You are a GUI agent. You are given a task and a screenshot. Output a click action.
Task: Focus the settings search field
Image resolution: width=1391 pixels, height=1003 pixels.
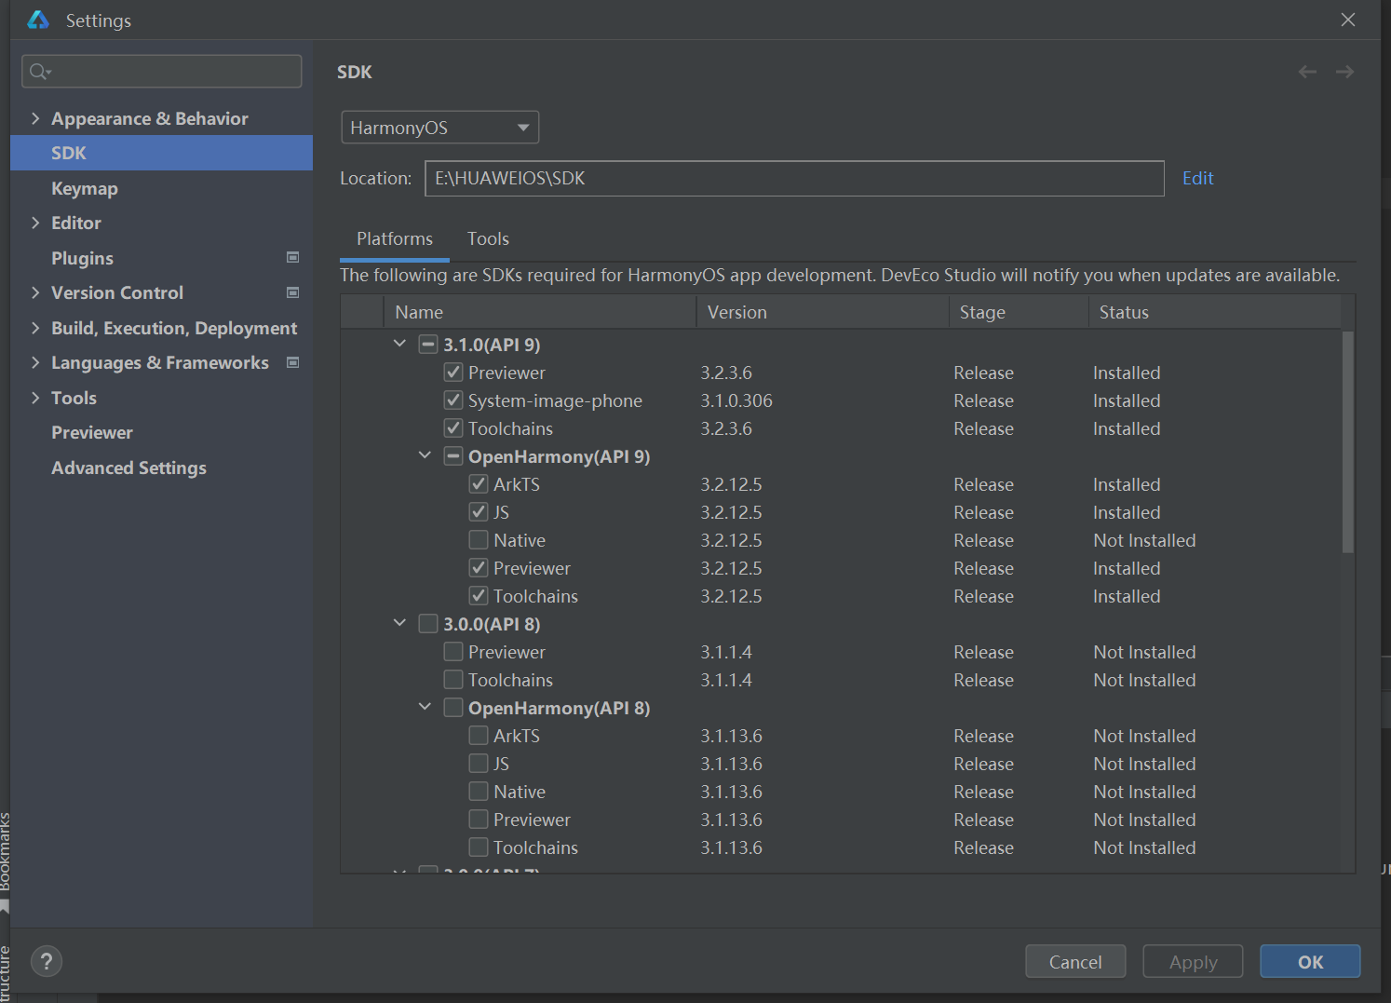pos(162,72)
